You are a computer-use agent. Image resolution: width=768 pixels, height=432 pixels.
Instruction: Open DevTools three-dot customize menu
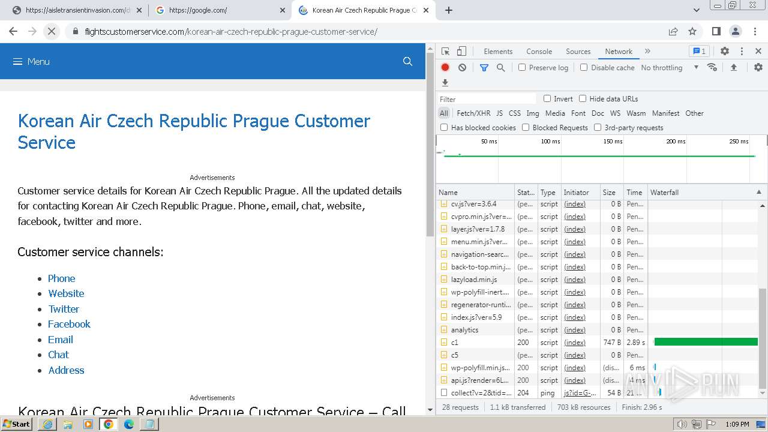[x=742, y=52]
